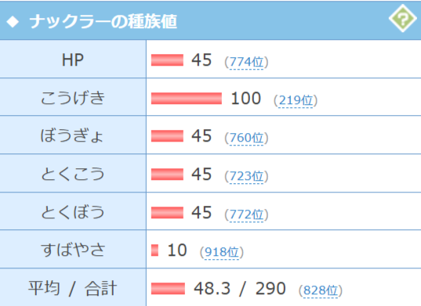Viewport: 421px width, 306px height.
Task: Click the white diamond bullet in header
Action: click(13, 22)
